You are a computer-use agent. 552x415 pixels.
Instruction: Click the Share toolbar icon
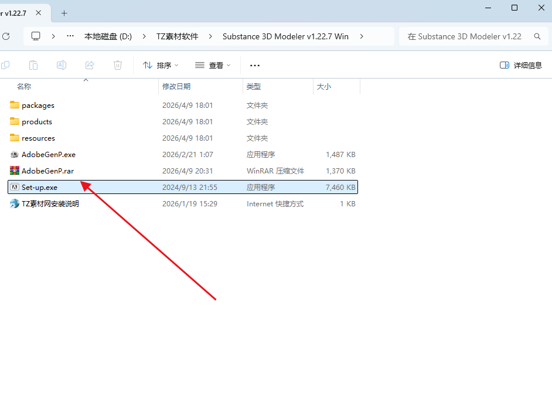pos(90,65)
